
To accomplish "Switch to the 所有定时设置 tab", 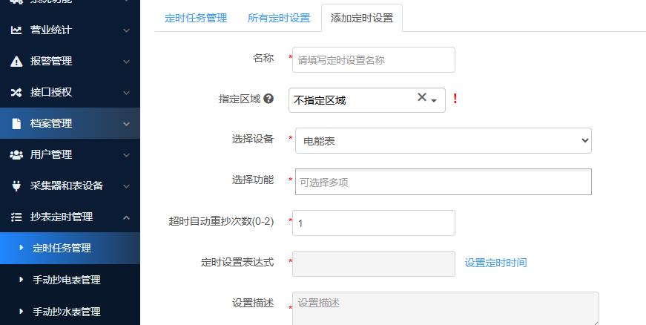I will tap(279, 18).
